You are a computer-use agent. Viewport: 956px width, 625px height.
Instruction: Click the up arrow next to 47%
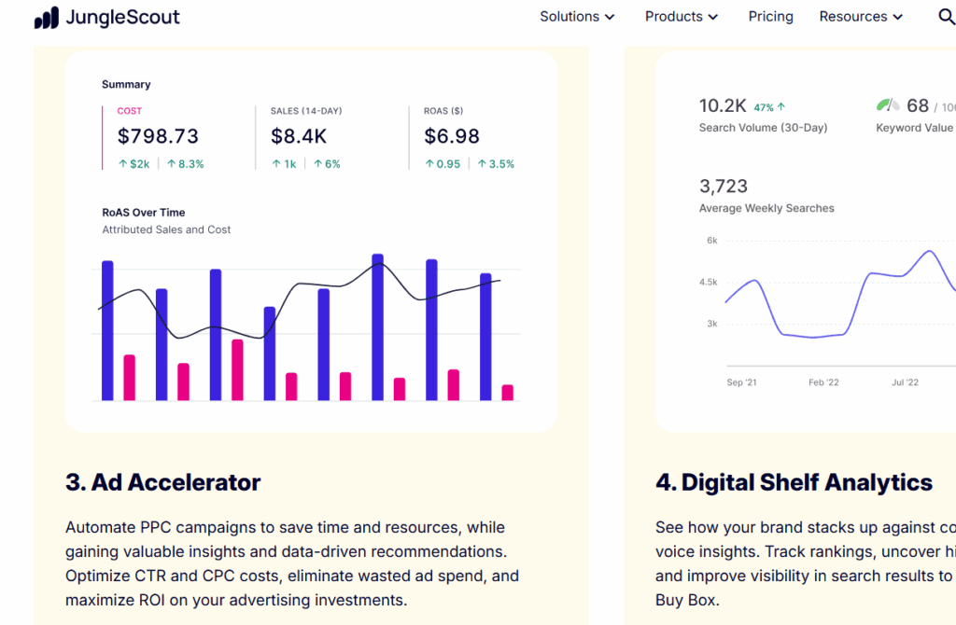point(780,107)
